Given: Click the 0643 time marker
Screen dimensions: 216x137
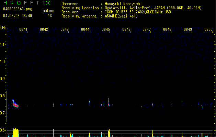Looking at the screenshot, I should [65, 29].
